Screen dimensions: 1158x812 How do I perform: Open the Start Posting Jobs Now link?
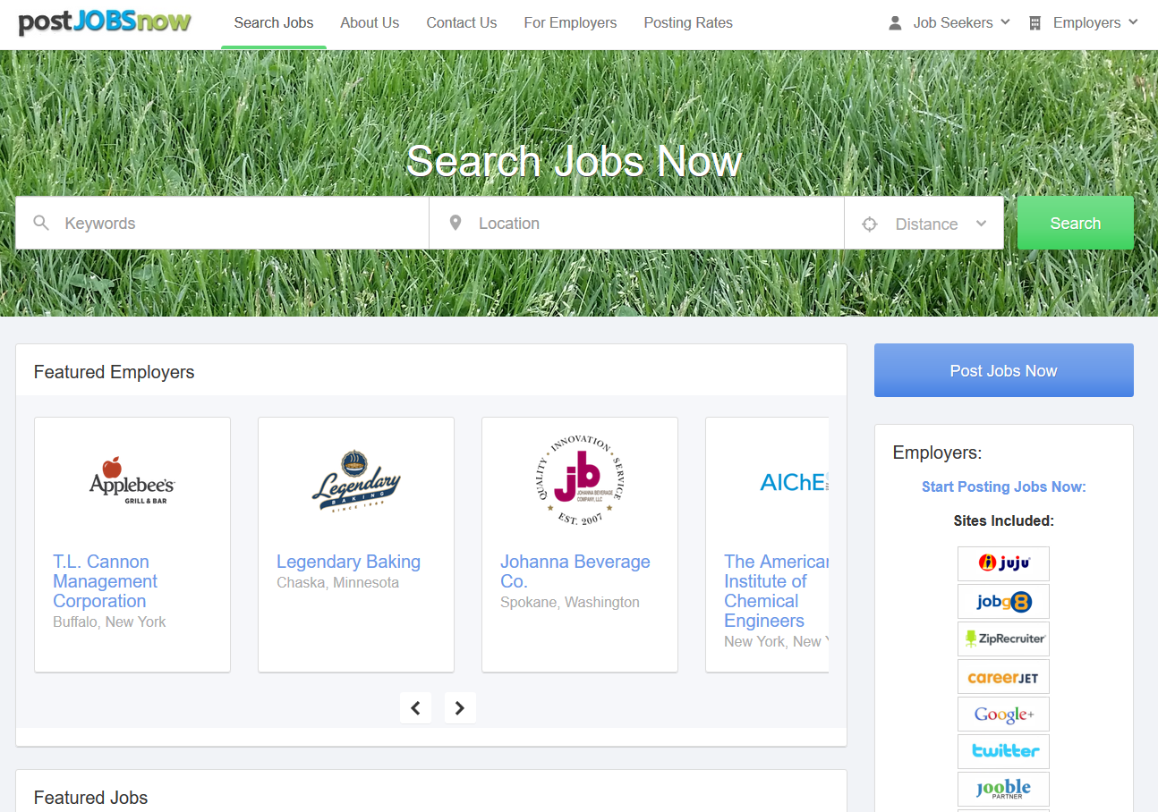coord(1003,487)
